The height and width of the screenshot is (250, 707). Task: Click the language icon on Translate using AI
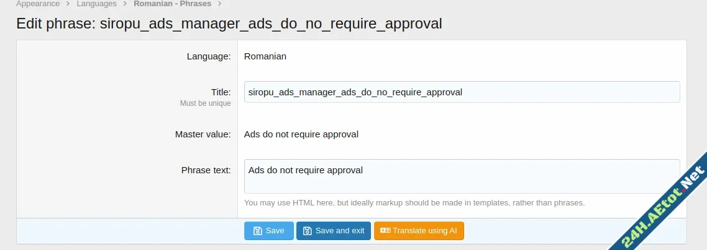coord(385,231)
